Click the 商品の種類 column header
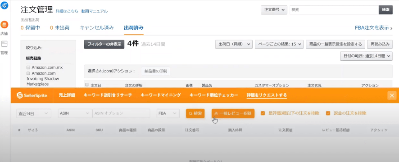The height and width of the screenshot is (162, 399). coord(128,130)
